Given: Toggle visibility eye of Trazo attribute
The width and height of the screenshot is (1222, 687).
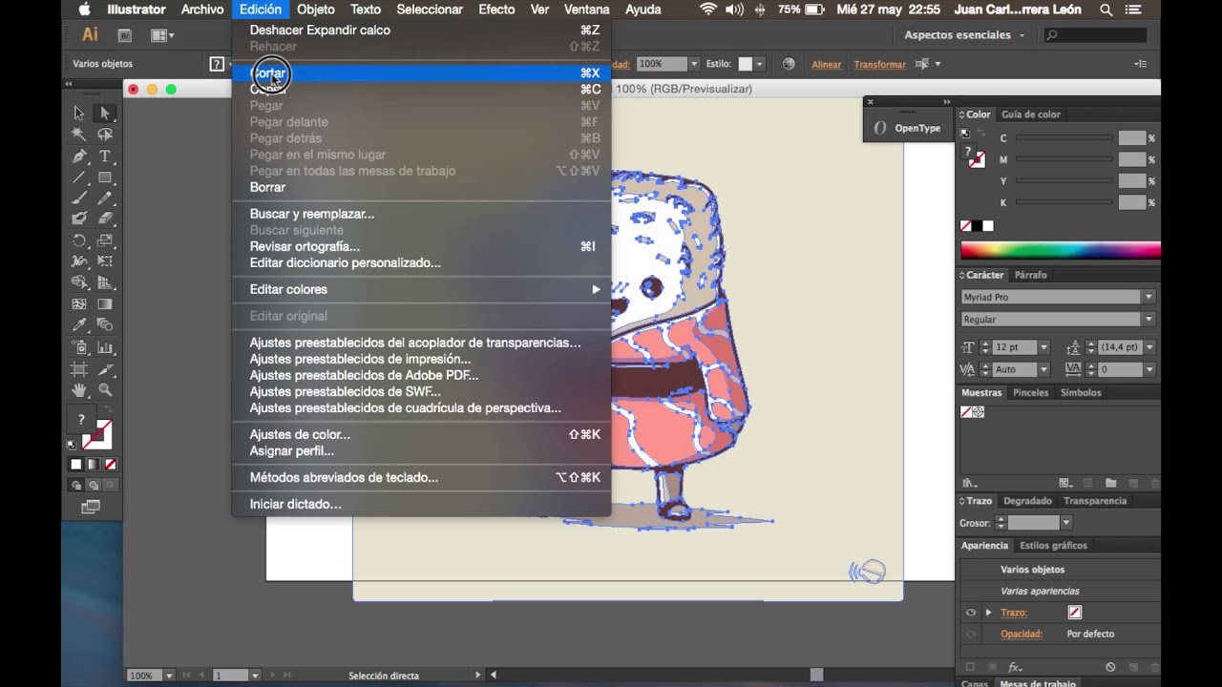Looking at the screenshot, I should click(971, 613).
